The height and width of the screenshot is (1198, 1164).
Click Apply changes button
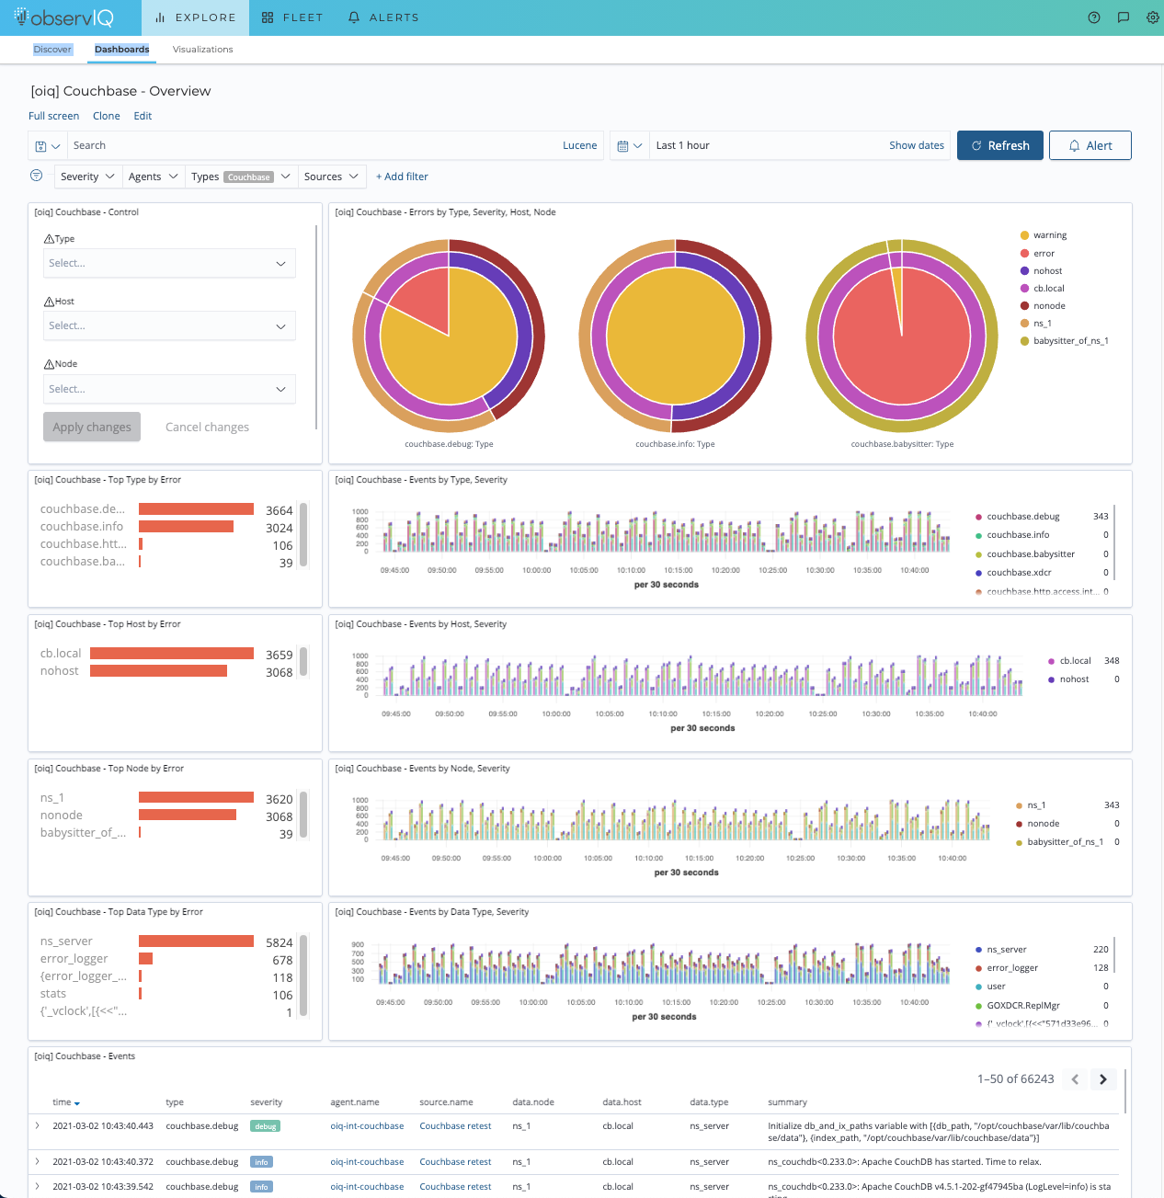(x=92, y=427)
